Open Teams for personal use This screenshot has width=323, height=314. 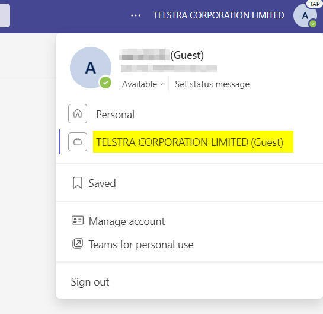pyautogui.click(x=141, y=245)
